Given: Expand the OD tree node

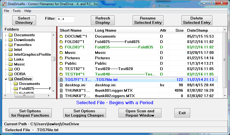Looking at the screenshot, I should pyautogui.click(x=6, y=69).
